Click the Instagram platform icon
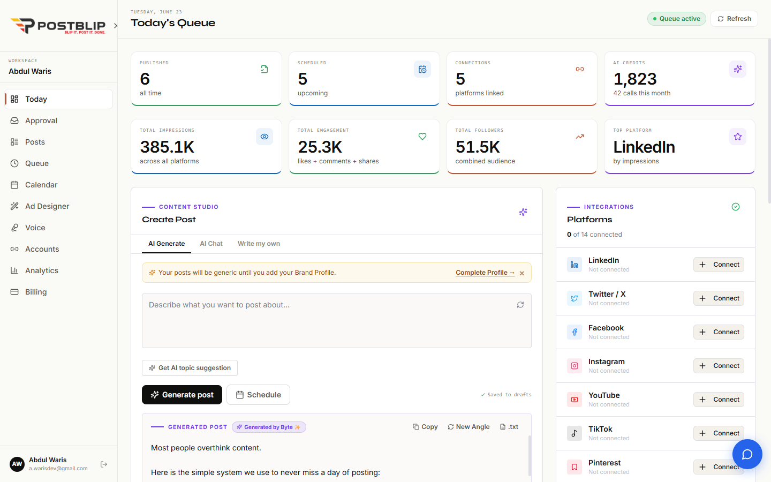The image size is (771, 482). [x=575, y=366]
